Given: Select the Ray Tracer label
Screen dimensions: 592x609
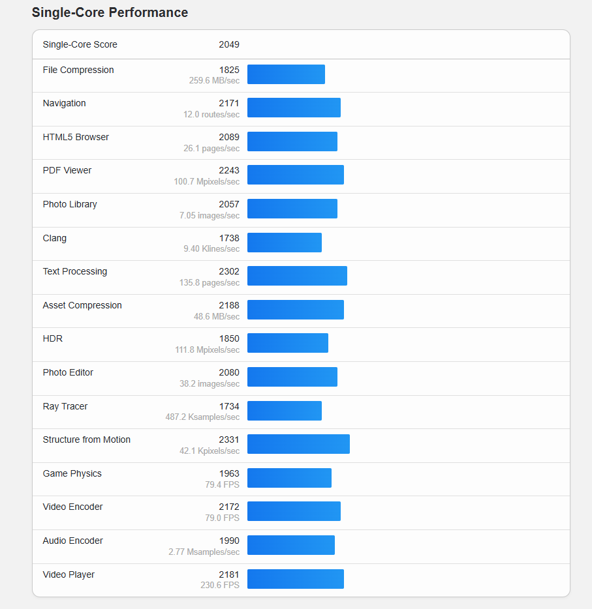Looking at the screenshot, I should pyautogui.click(x=65, y=406).
